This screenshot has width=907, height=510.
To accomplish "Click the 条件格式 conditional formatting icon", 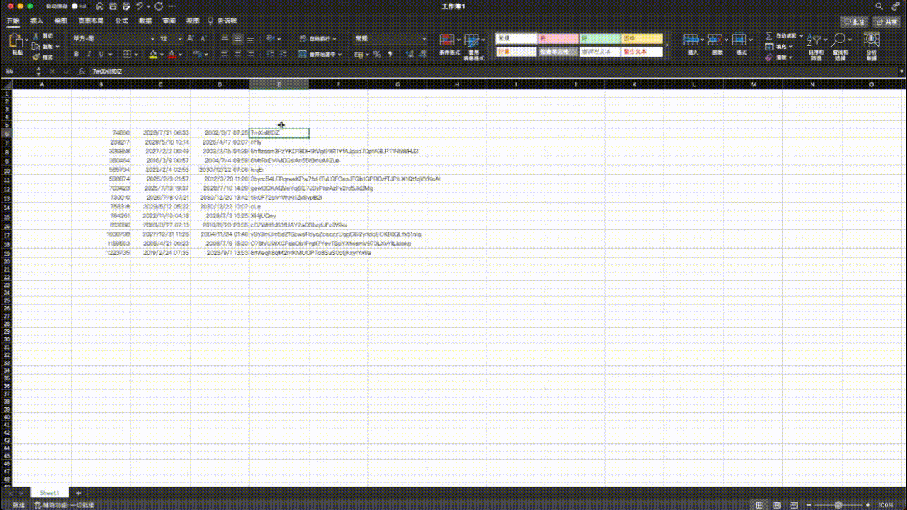I will pyautogui.click(x=448, y=40).
